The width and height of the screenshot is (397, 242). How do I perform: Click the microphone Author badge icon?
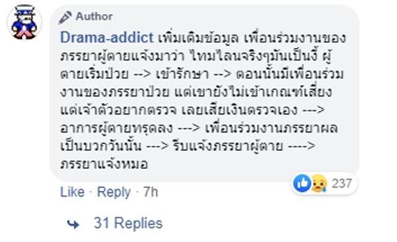coord(65,17)
